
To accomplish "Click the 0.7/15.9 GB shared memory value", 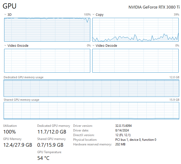I will pos(50,145).
